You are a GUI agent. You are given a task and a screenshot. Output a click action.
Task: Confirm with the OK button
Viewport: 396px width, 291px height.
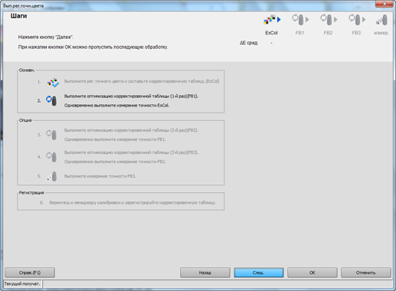(x=313, y=273)
